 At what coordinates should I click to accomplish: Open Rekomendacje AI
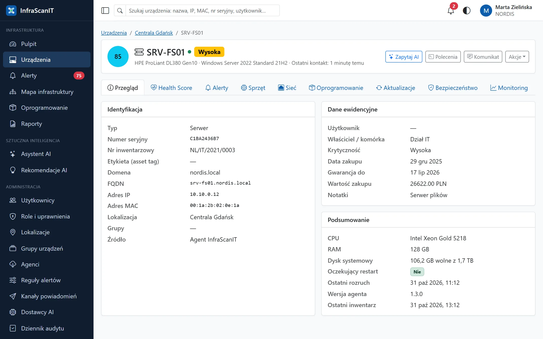47,170
